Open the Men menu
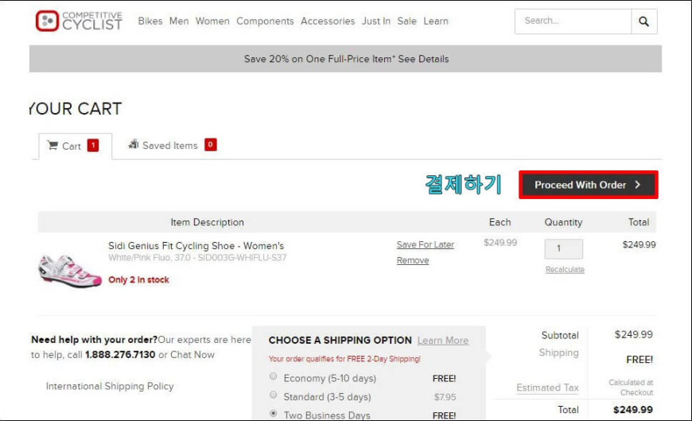This screenshot has width=692, height=421. pyautogui.click(x=179, y=21)
